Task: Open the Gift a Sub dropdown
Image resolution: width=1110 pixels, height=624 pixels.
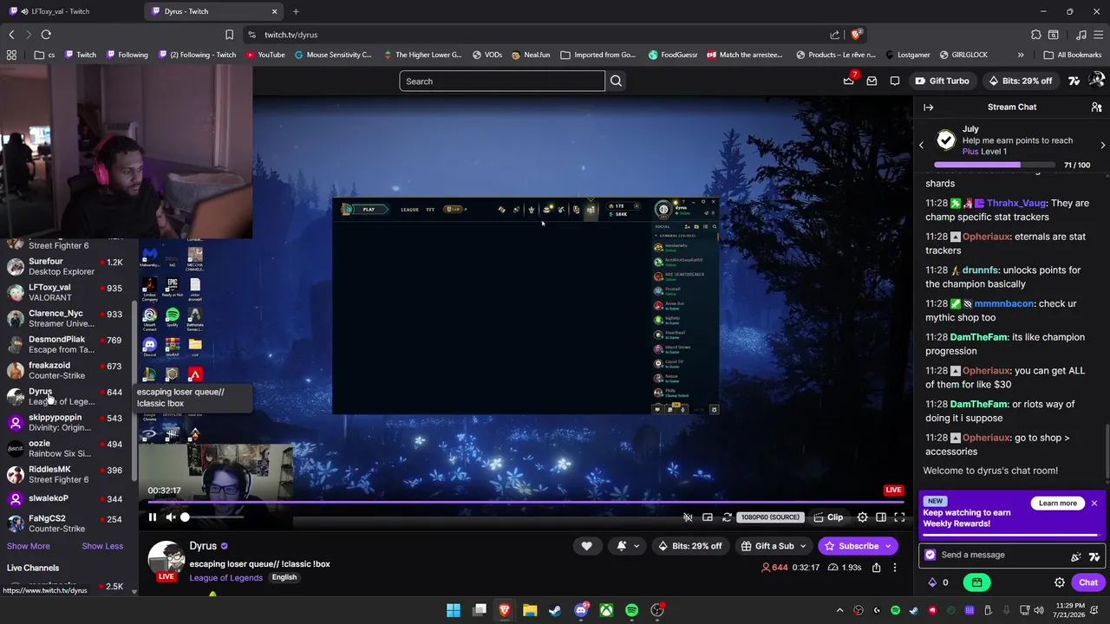Action: (774, 546)
